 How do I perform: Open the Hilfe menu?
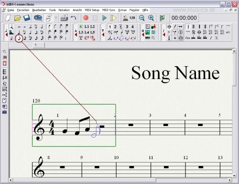pos(145,10)
